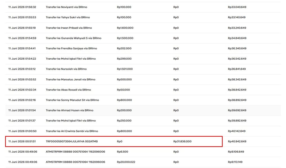
Task: Click timestamp 11 Juni 2026 01:54:41
Action: coord(22,48)
